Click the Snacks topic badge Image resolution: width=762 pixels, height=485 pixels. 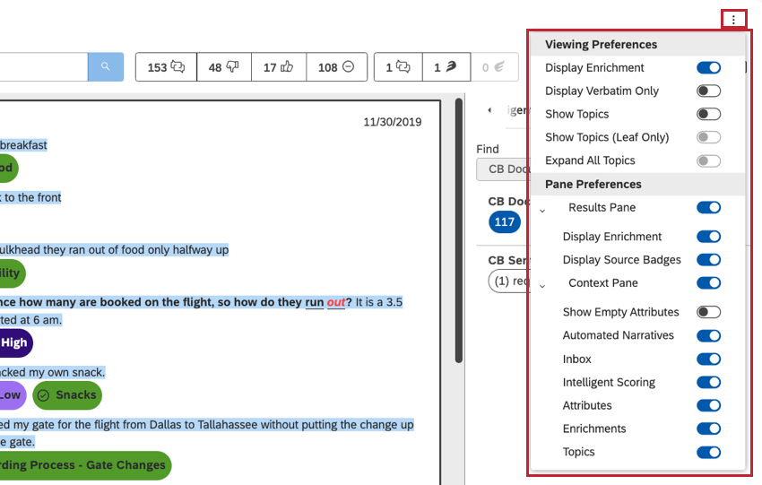click(x=67, y=395)
